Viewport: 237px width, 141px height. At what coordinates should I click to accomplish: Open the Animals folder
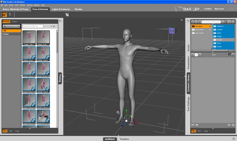[224, 30]
